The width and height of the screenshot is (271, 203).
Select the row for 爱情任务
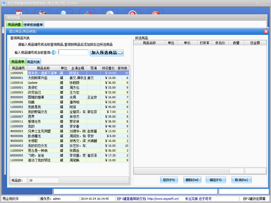point(69,121)
